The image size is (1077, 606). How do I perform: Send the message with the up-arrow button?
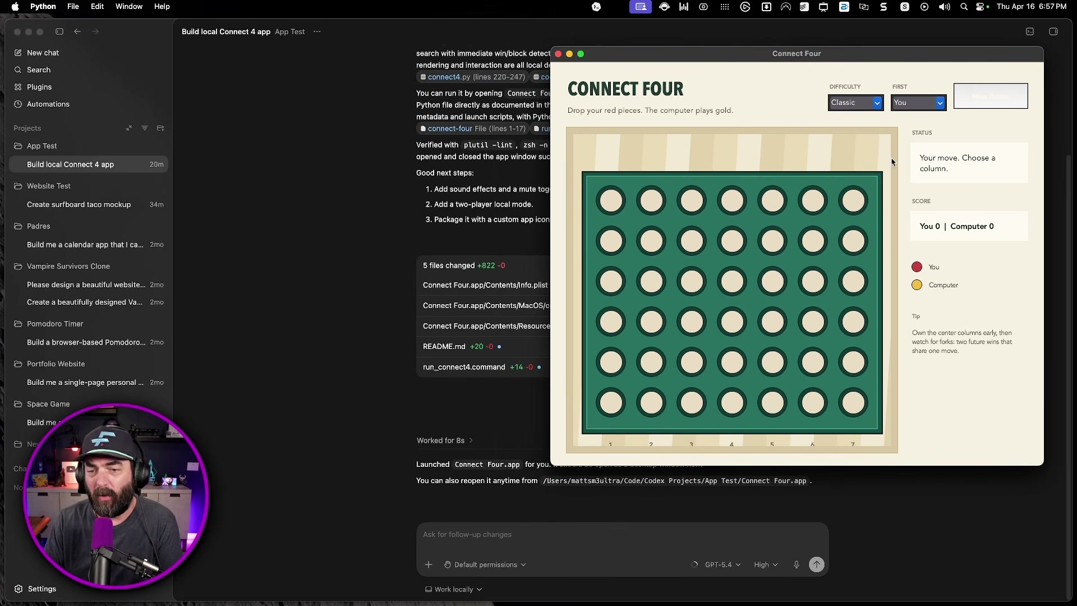coord(816,564)
